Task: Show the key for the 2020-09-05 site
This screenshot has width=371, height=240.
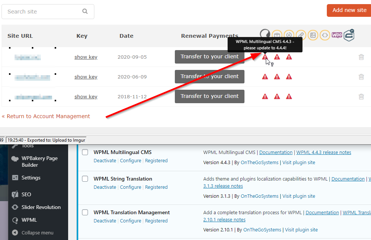Action: click(x=86, y=57)
